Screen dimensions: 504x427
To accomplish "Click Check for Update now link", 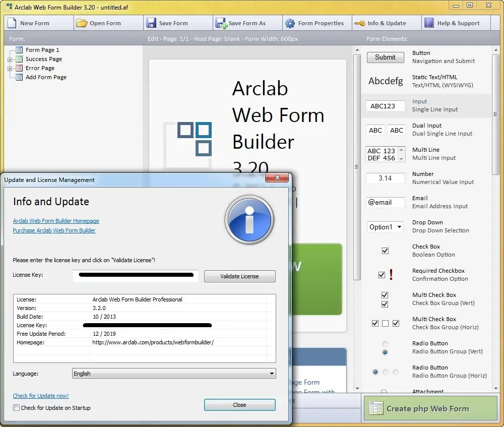I will pos(41,395).
